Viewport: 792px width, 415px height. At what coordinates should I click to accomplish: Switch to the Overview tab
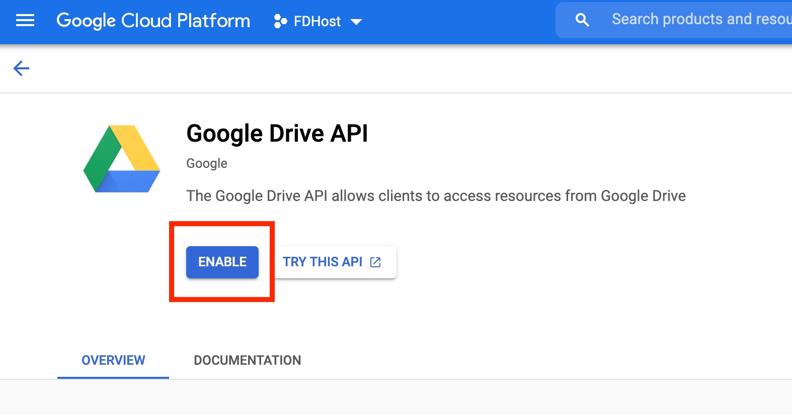click(x=113, y=360)
